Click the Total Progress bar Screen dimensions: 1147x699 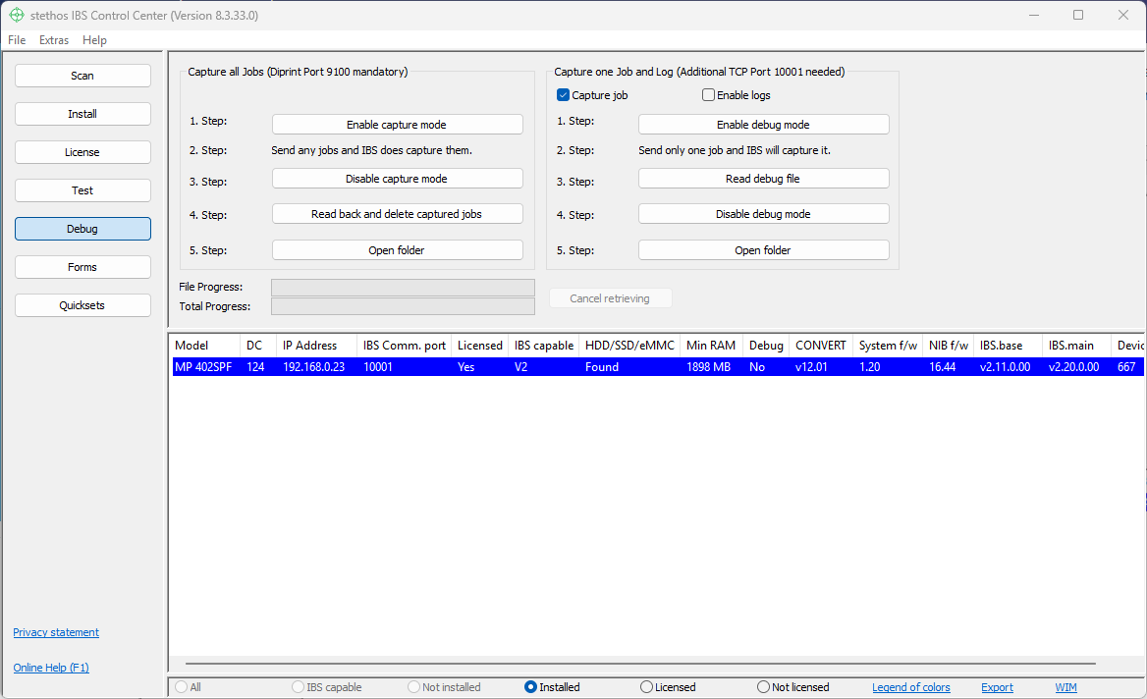click(x=402, y=306)
